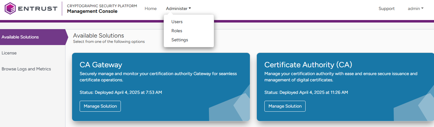Expand the Administer dropdown menu
Viewport: 434px width, 127px height.
[178, 9]
